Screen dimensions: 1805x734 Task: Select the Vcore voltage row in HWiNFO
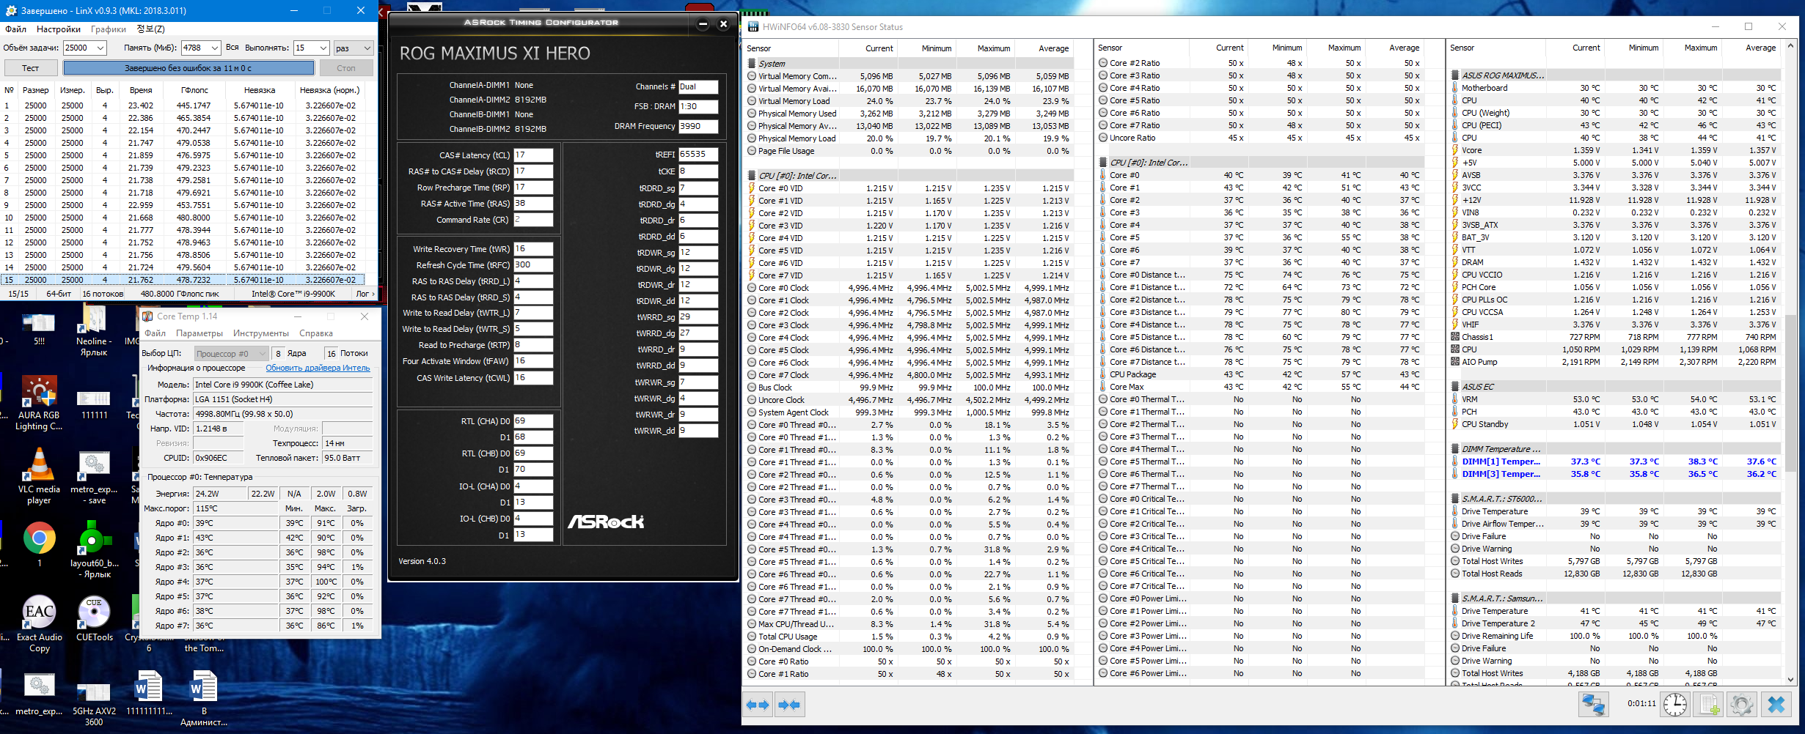click(1614, 150)
